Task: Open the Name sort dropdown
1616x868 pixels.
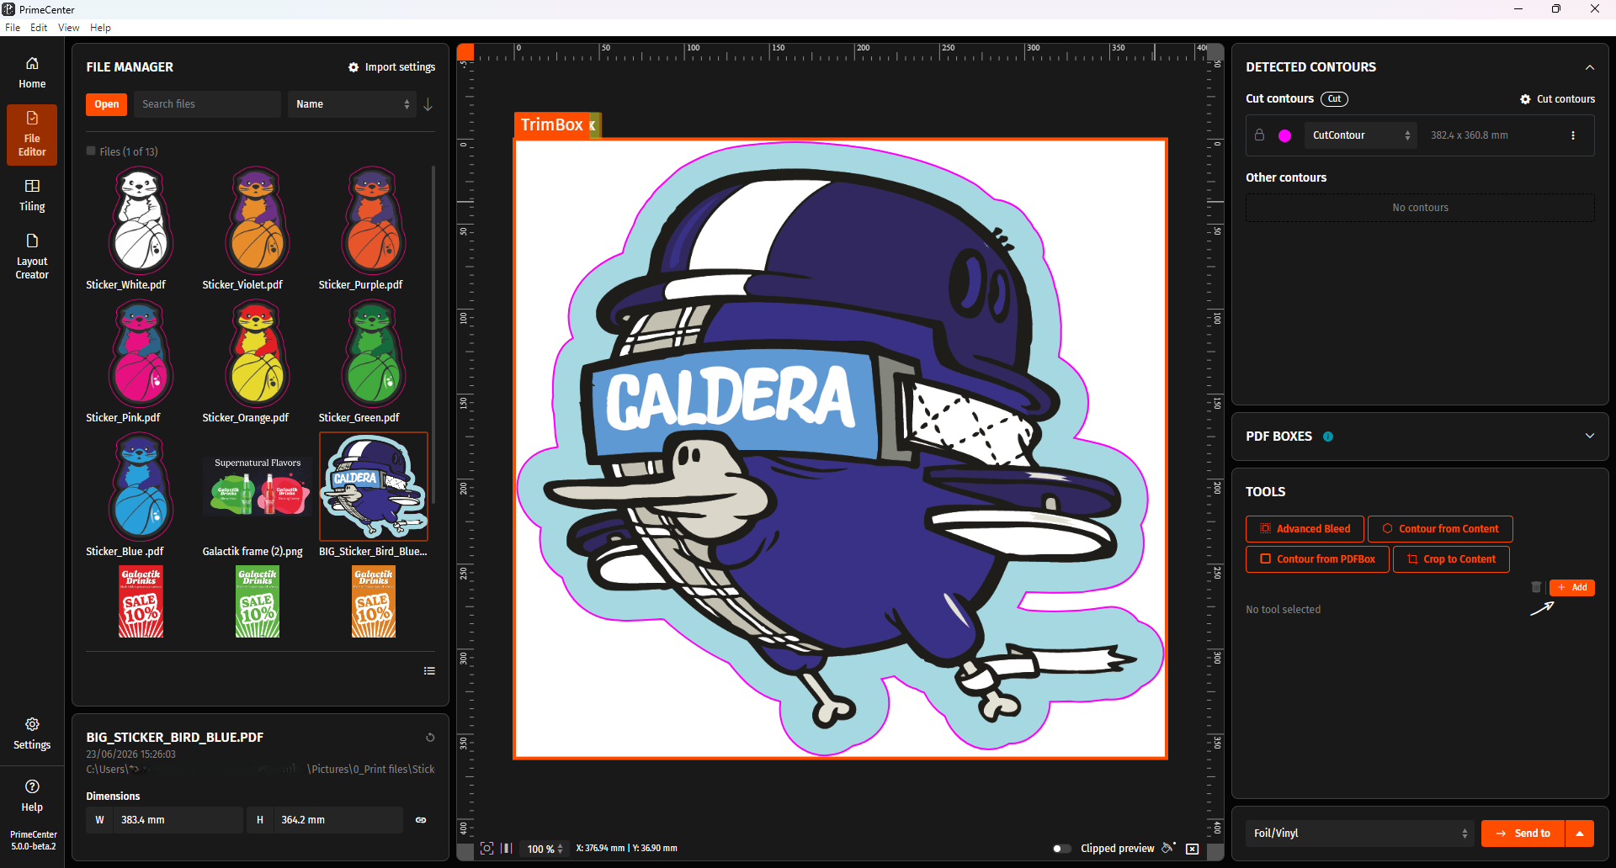Action: pos(352,104)
